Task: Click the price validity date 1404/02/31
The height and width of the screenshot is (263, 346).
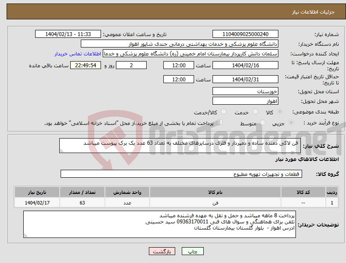Action: point(245,79)
